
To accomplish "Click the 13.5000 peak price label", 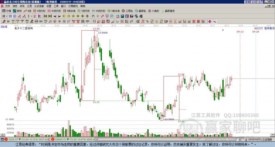I will 103,33.
